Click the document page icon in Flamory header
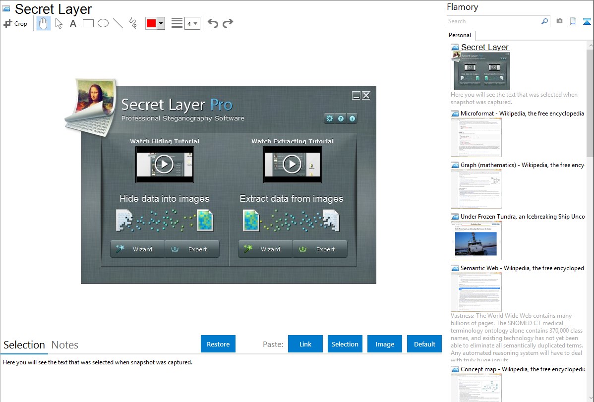The image size is (594, 402). pos(573,21)
